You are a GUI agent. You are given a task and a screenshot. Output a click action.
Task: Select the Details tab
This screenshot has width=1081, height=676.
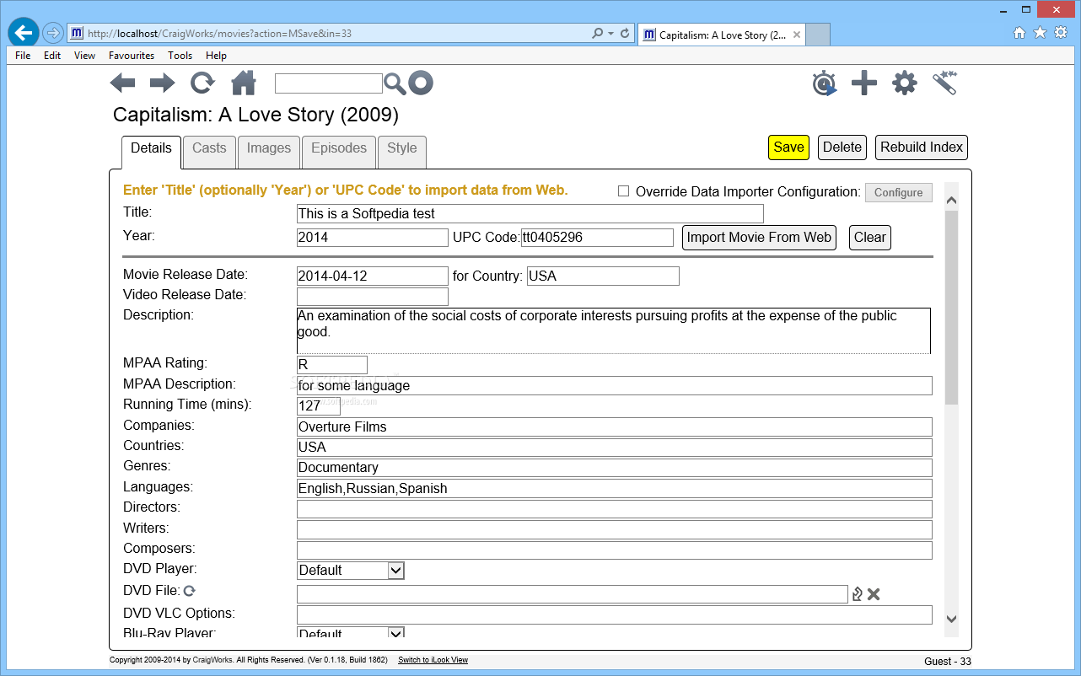tap(151, 150)
